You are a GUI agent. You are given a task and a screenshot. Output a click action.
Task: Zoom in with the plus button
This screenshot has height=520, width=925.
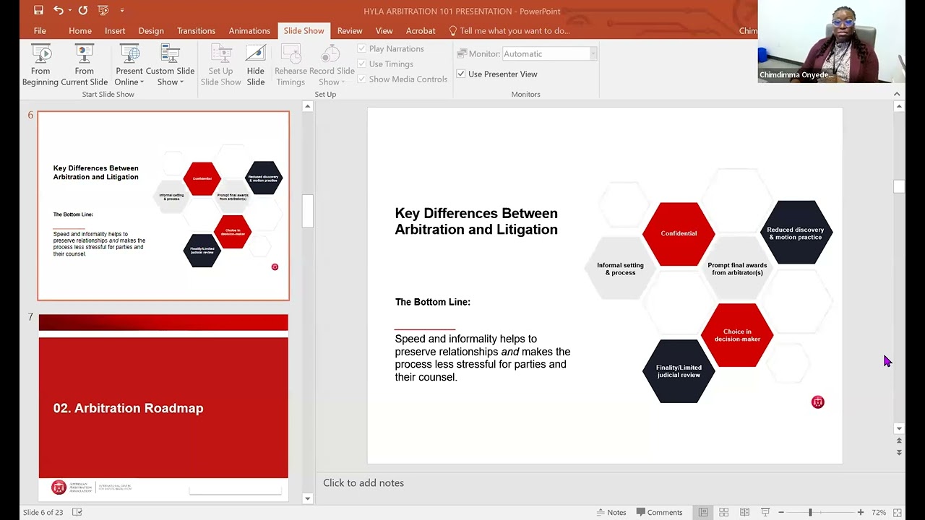[x=861, y=512]
